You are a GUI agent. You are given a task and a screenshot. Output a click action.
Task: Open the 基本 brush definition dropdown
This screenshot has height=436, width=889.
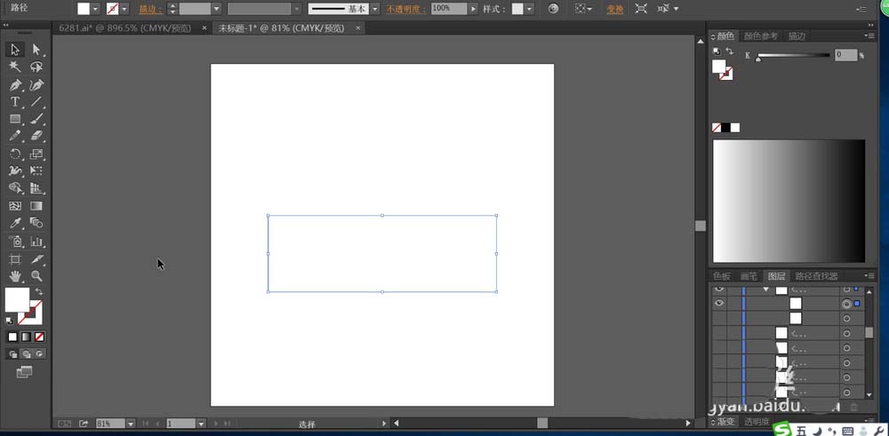tap(375, 9)
